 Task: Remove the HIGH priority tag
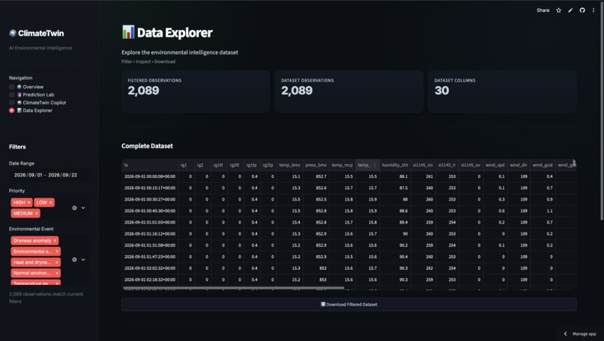(x=29, y=202)
